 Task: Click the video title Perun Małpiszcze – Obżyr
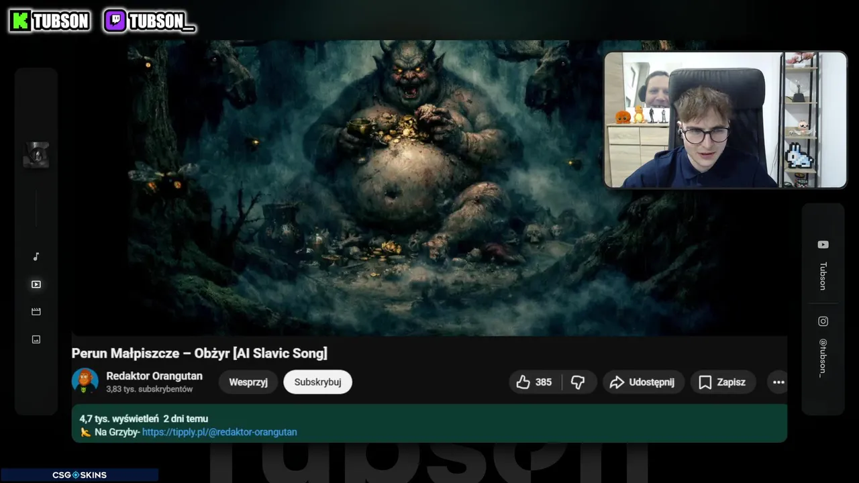pos(199,353)
